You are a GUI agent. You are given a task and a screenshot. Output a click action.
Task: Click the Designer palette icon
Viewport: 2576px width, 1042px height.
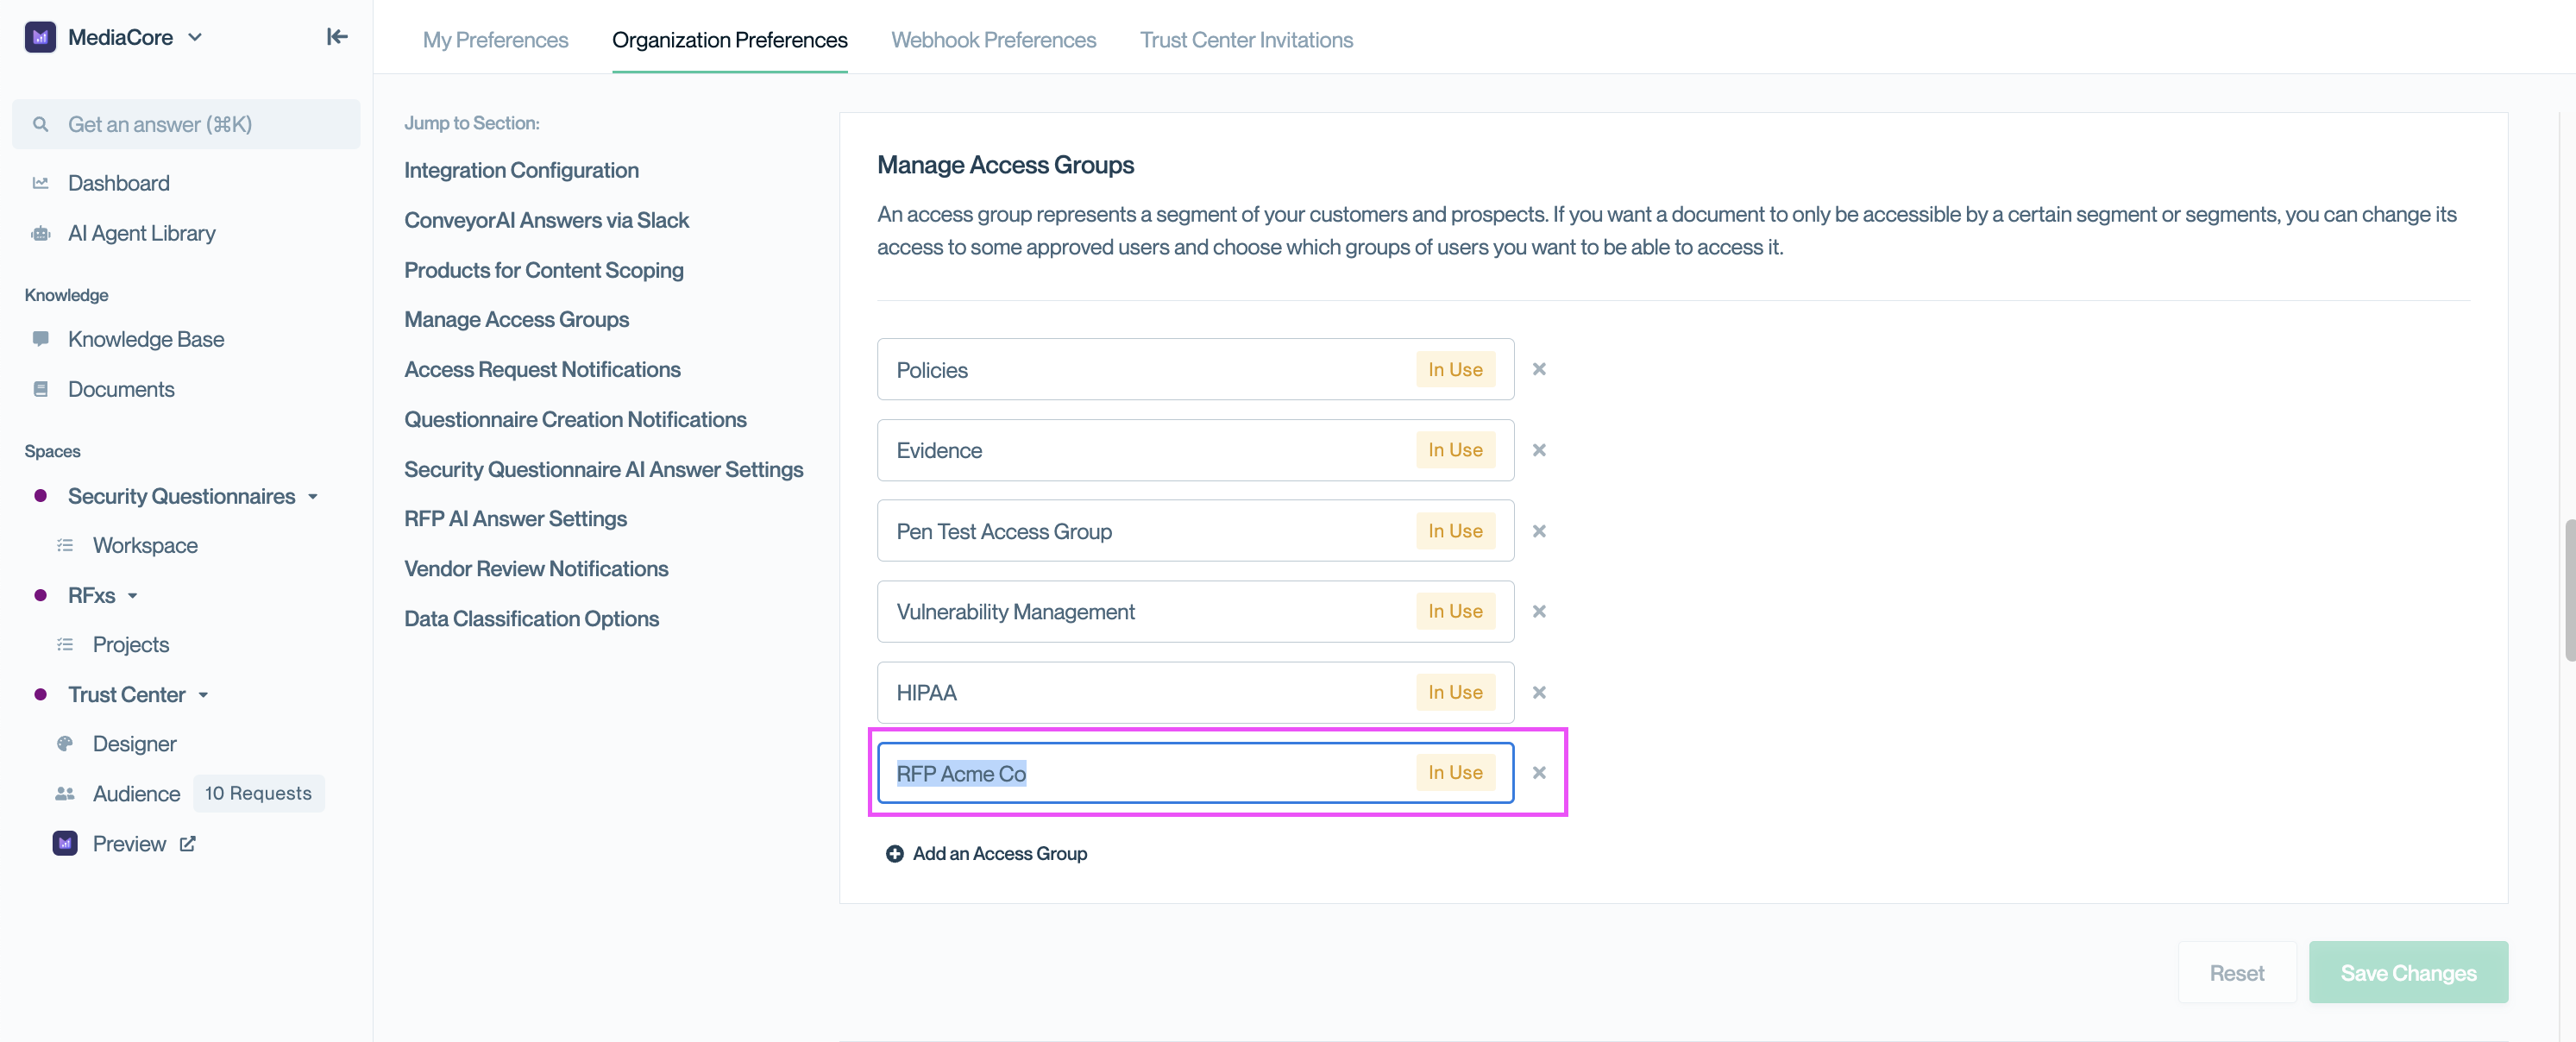point(65,743)
